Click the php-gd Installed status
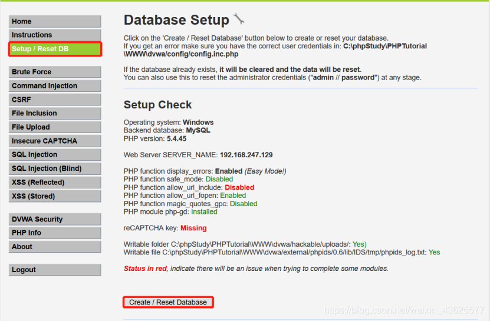This screenshot has width=490, height=321. click(x=204, y=211)
